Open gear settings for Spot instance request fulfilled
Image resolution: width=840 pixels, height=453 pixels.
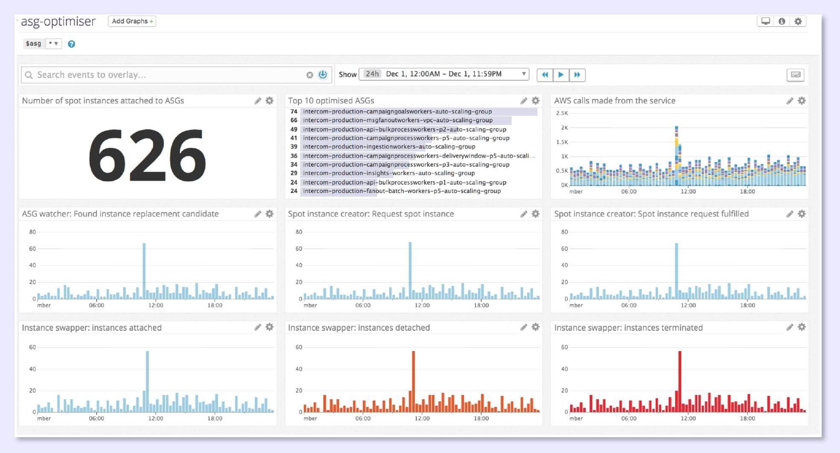pyautogui.click(x=802, y=214)
